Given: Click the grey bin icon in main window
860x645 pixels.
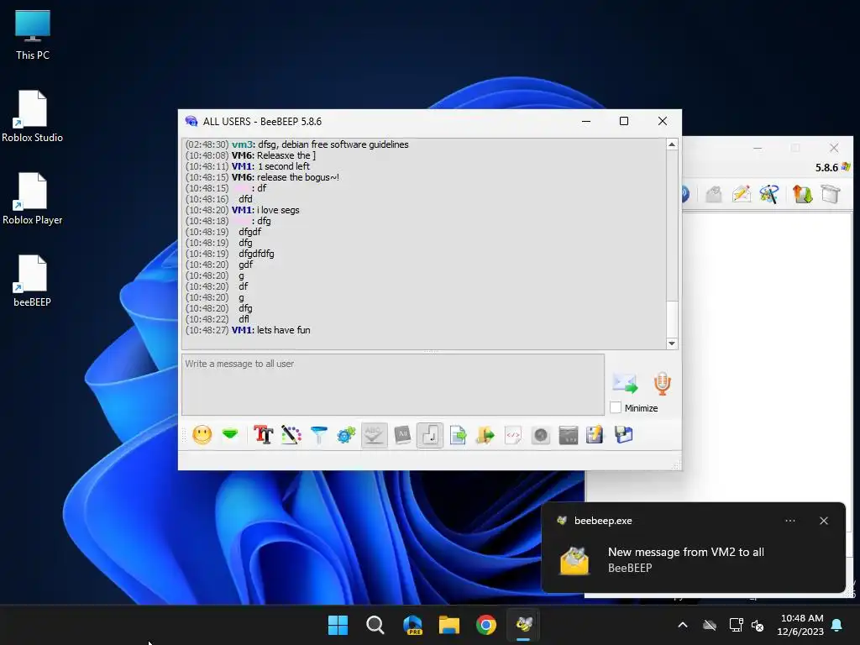Looking at the screenshot, I should pyautogui.click(x=831, y=194).
